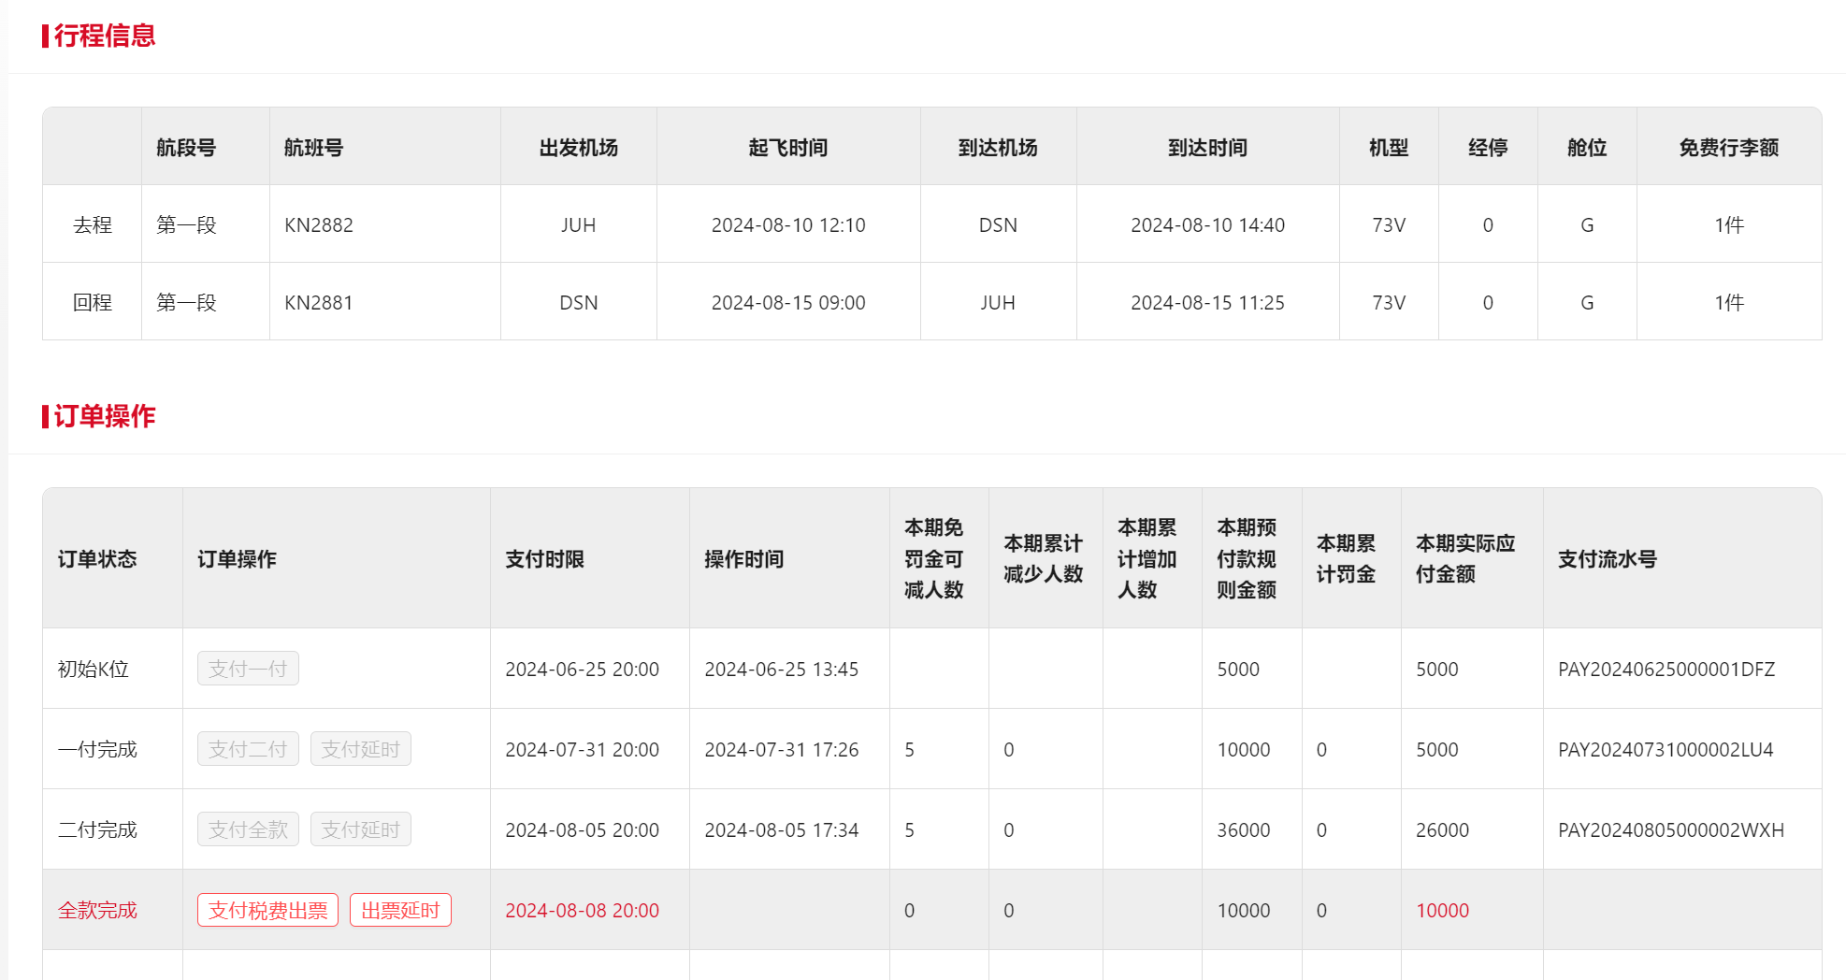
Task: Click the 免费行李额 column header
Action: [x=1728, y=148]
